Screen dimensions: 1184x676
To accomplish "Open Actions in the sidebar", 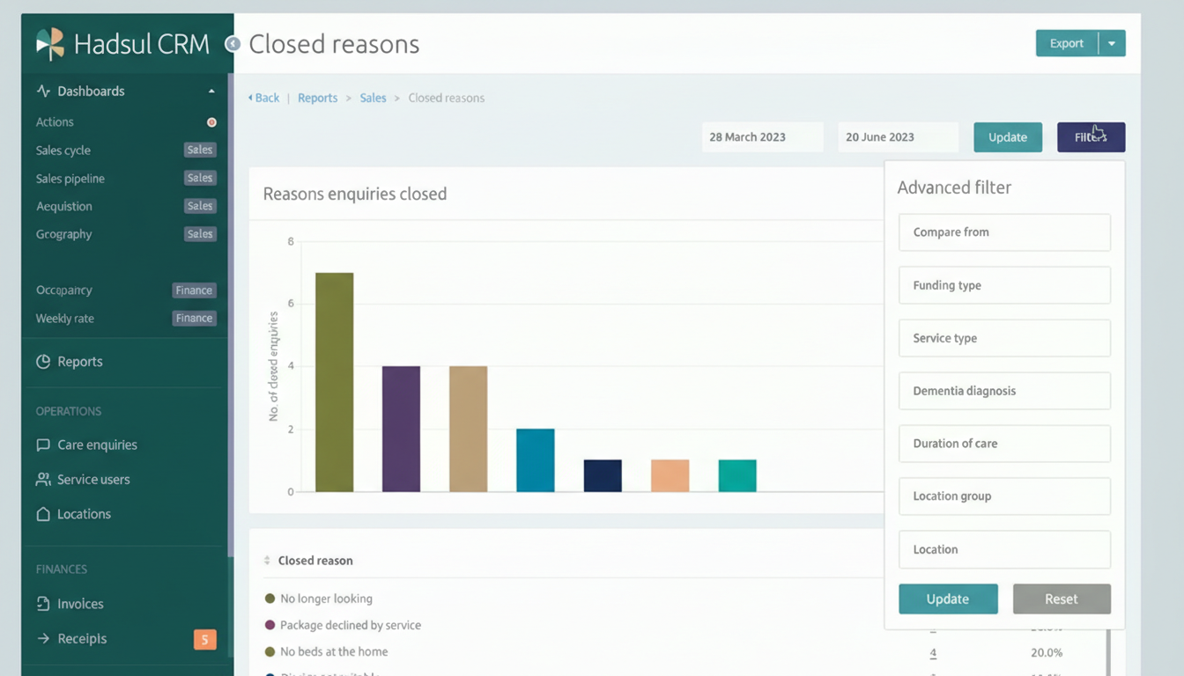I will [x=55, y=122].
